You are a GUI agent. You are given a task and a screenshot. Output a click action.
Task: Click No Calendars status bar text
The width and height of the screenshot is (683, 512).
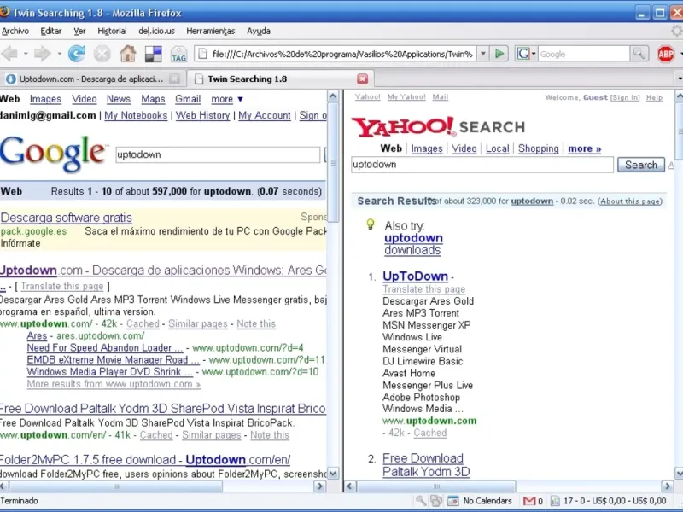pyautogui.click(x=487, y=501)
